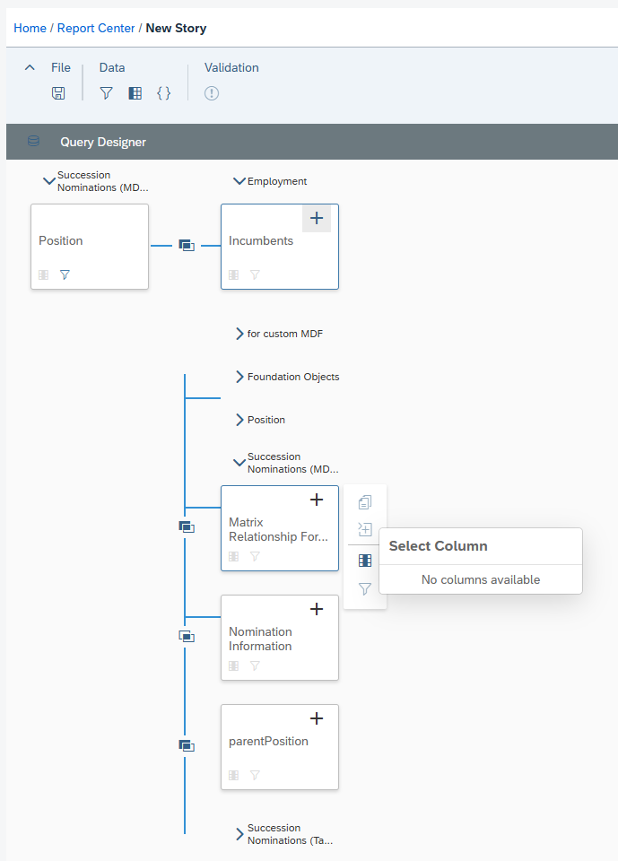Select the Nomination Information table card
Viewport: 618px width, 861px height.
[280, 638]
